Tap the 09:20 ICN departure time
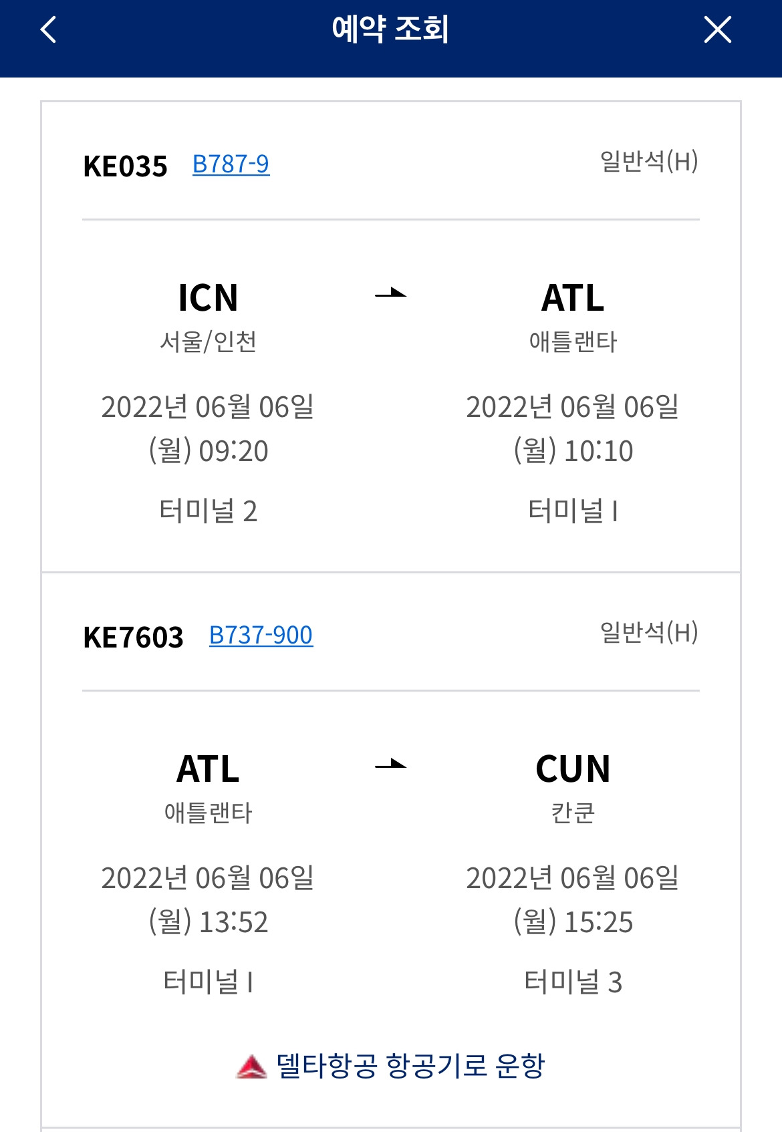The width and height of the screenshot is (782, 1132). [233, 452]
